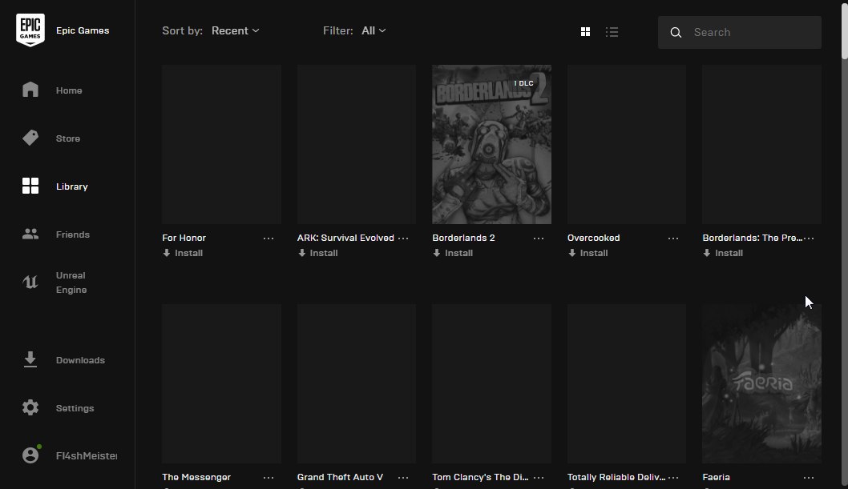Install Overcooked
Image resolution: width=848 pixels, height=489 pixels.
(x=588, y=253)
